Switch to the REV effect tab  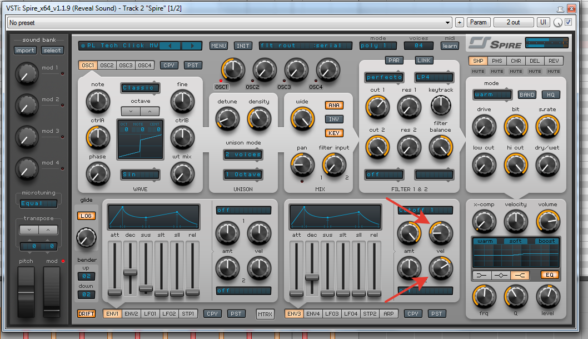pyautogui.click(x=554, y=61)
